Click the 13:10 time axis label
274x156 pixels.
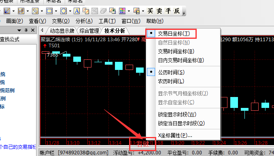tap(73, 143)
